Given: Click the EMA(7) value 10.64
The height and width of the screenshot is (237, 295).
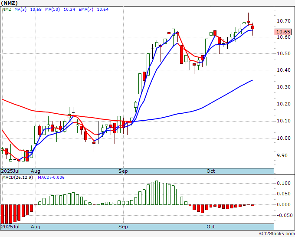Looking at the screenshot, I should click(103, 10).
